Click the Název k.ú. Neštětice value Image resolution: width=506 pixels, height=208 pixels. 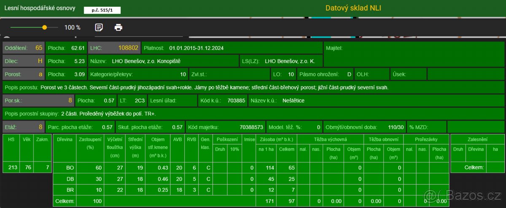point(293,101)
